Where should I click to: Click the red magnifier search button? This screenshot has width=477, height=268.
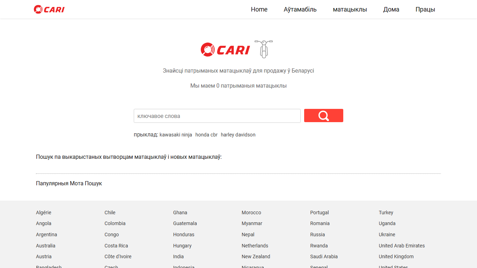(324, 116)
